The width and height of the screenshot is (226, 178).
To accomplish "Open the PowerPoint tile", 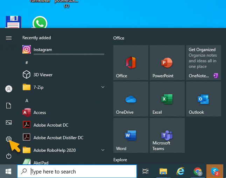I will coord(167,63).
